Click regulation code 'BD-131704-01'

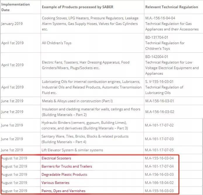coord(157,37)
